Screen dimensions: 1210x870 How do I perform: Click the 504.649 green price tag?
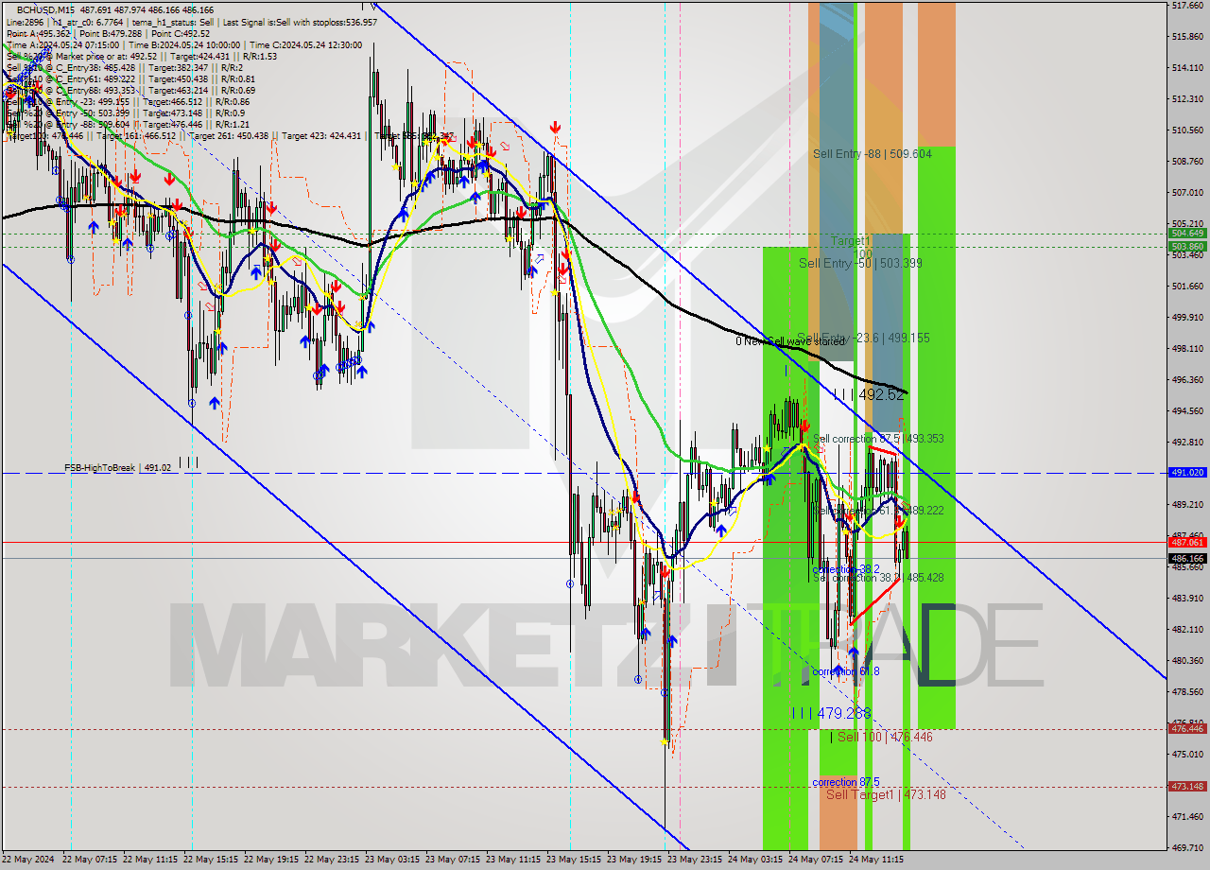pos(1187,233)
